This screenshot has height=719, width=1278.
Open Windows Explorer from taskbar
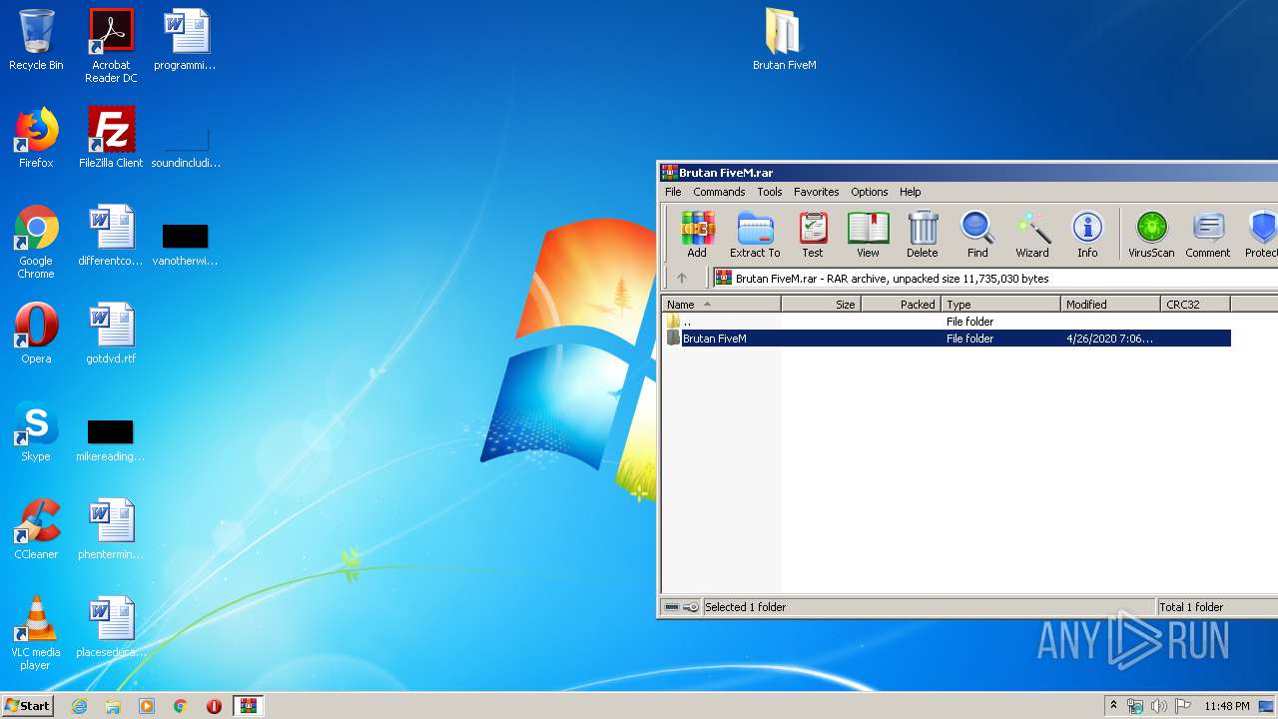113,706
